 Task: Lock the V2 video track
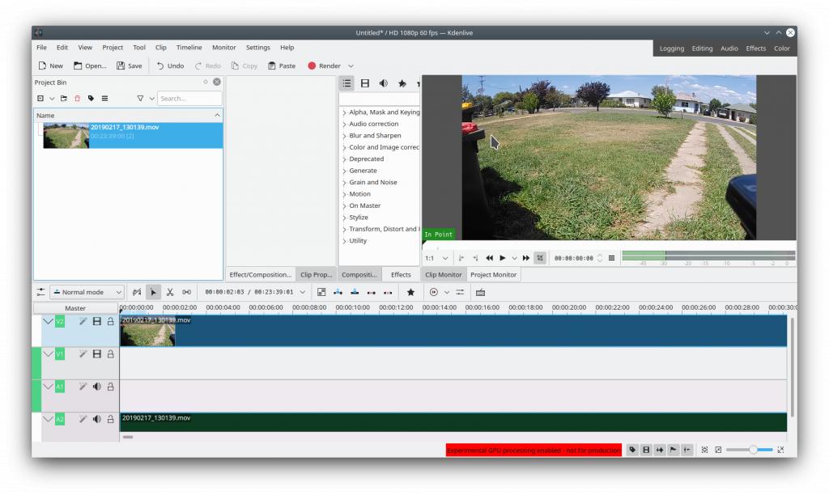(110, 321)
